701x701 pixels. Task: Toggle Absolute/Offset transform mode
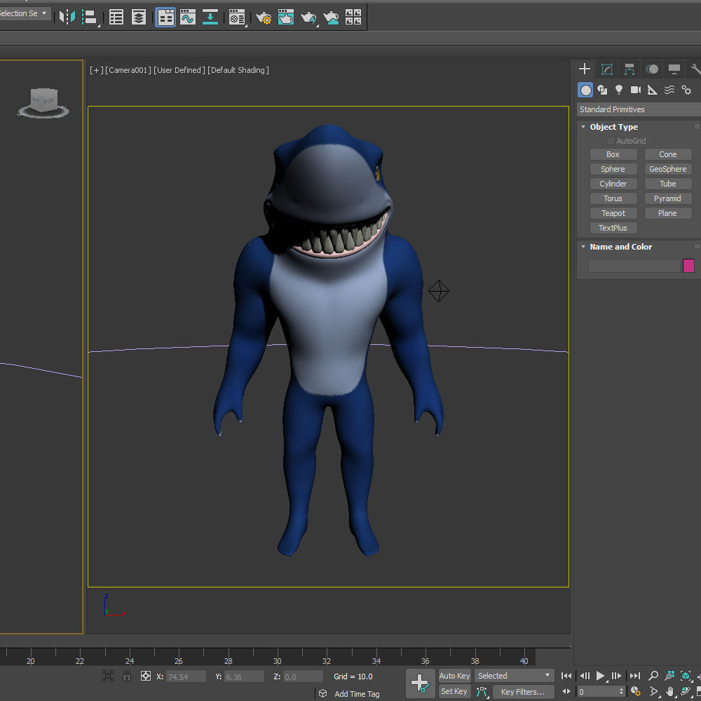pos(146,676)
